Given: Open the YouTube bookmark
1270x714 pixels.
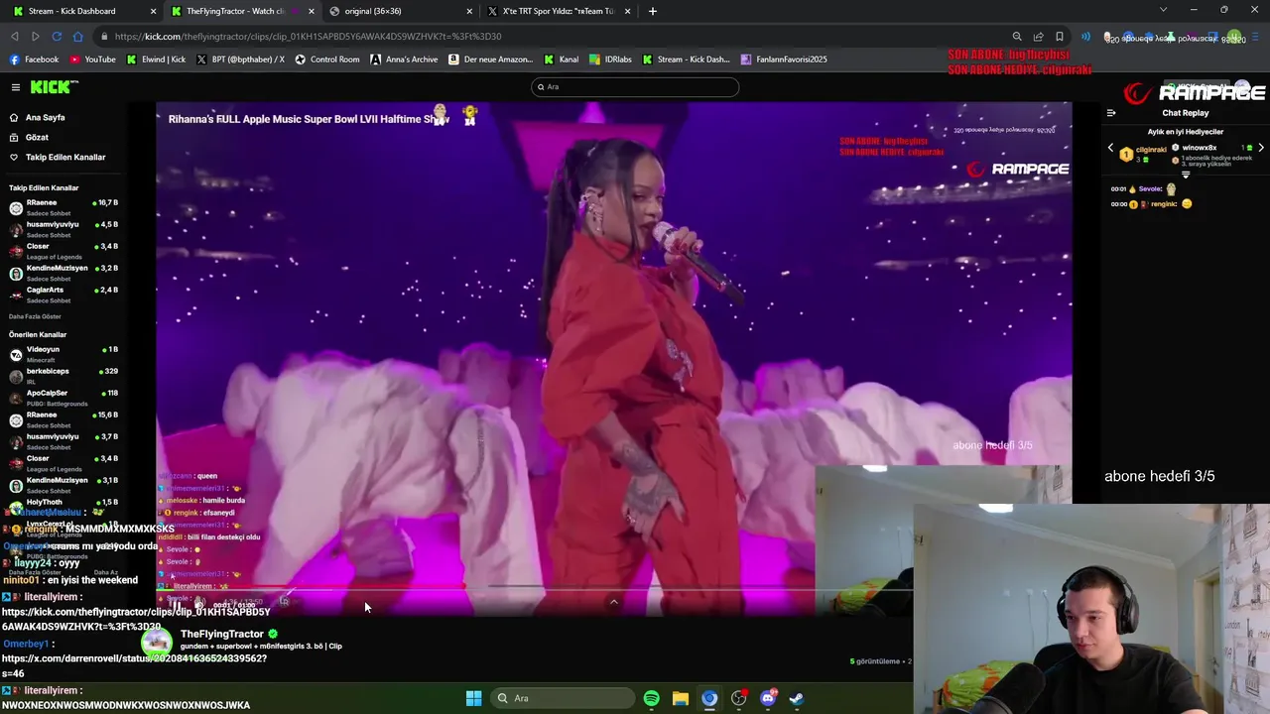Looking at the screenshot, I should tap(92, 59).
